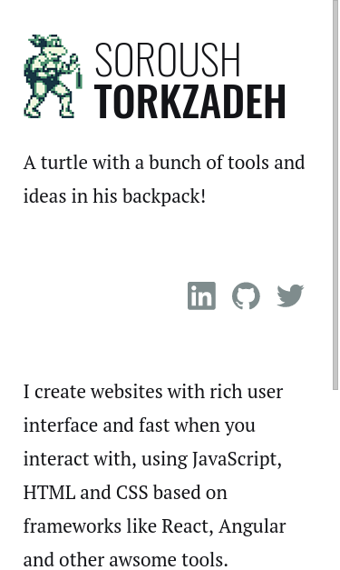This screenshot has width=340, height=570.
Task: Click the 'I create websites with rich user' line
Action: point(153,392)
